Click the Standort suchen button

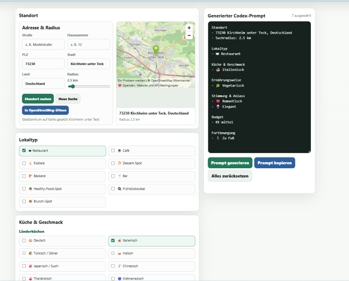click(x=38, y=99)
